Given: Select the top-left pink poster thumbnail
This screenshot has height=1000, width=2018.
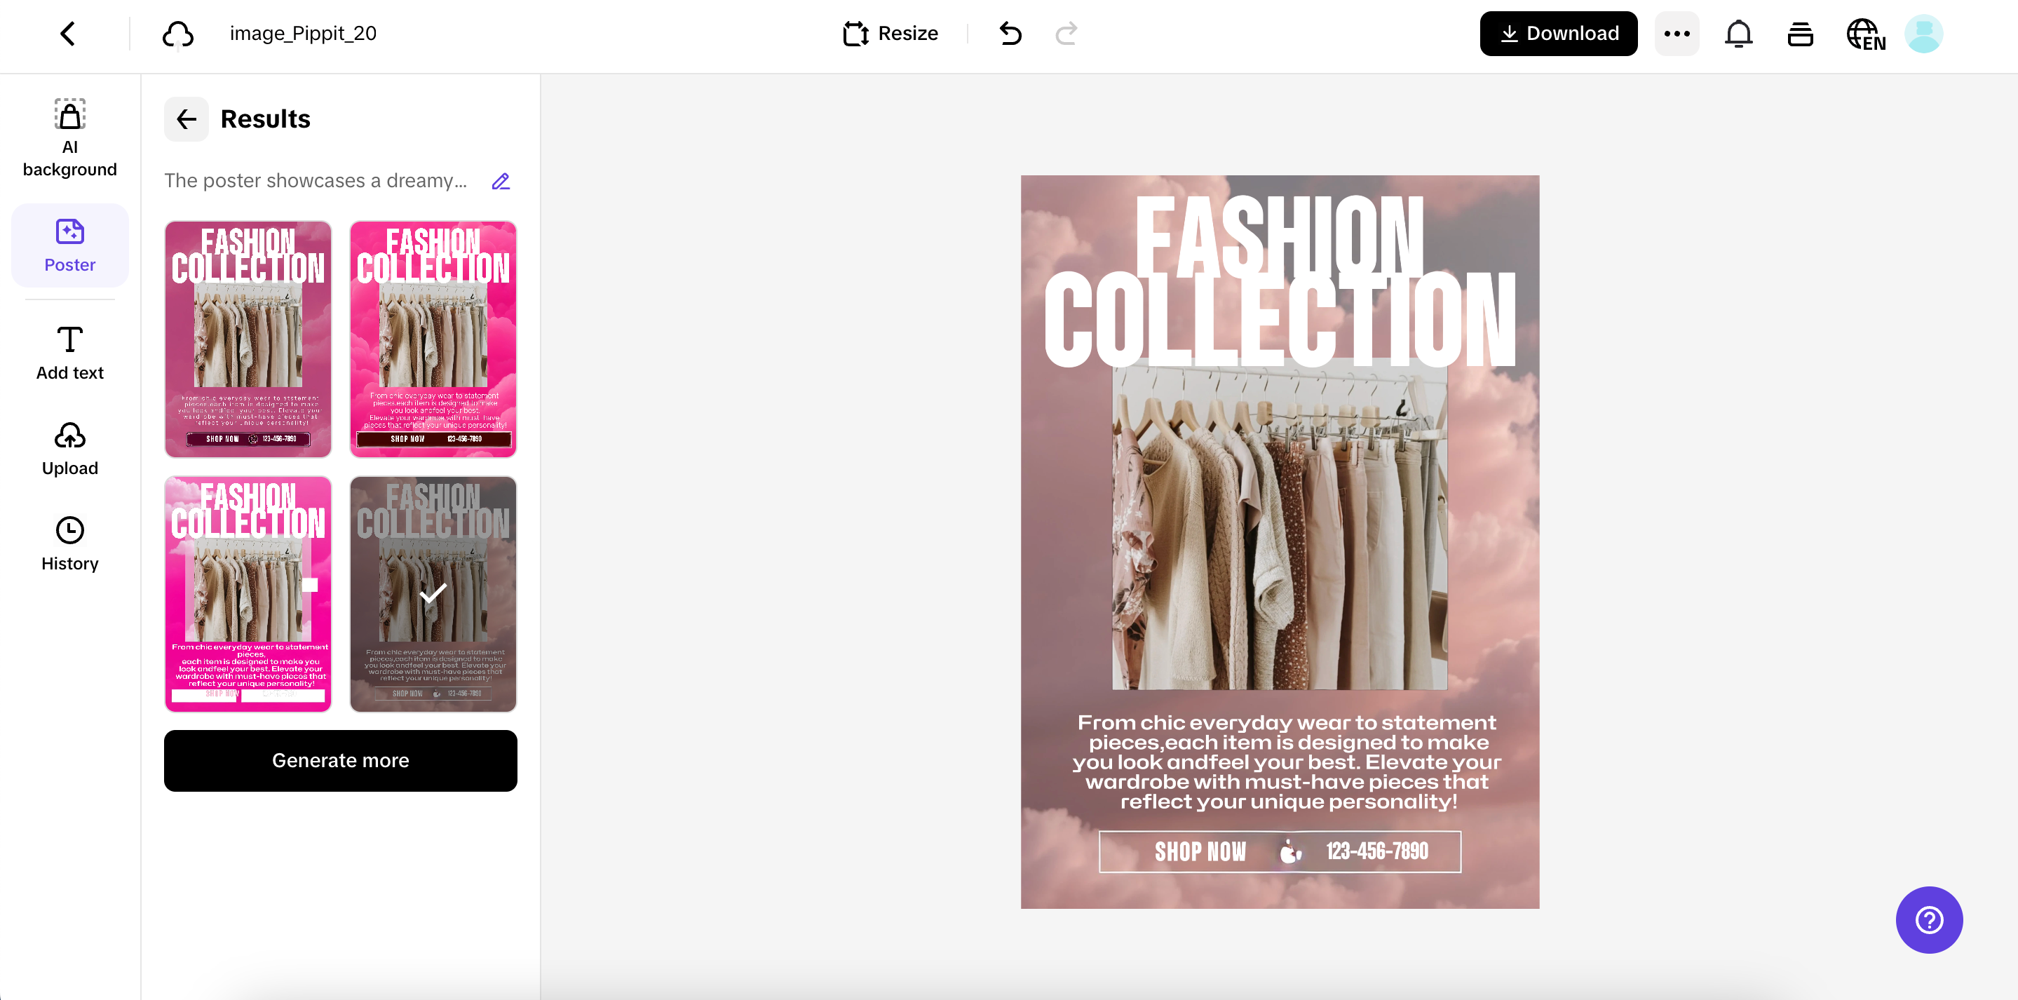Looking at the screenshot, I should [x=248, y=339].
